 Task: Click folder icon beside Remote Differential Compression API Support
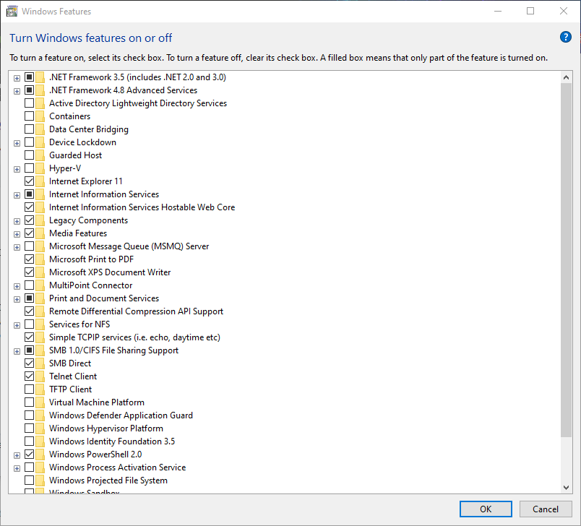pyautogui.click(x=40, y=311)
